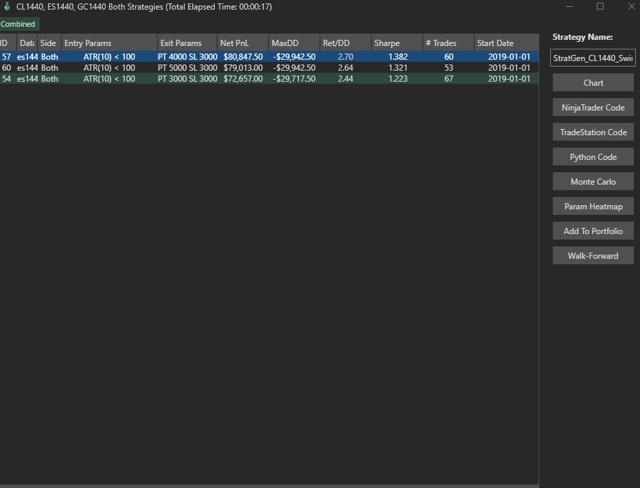Viewport: 640px width, 488px height.
Task: Click Ret/DD value 2.44
Action: pos(345,79)
